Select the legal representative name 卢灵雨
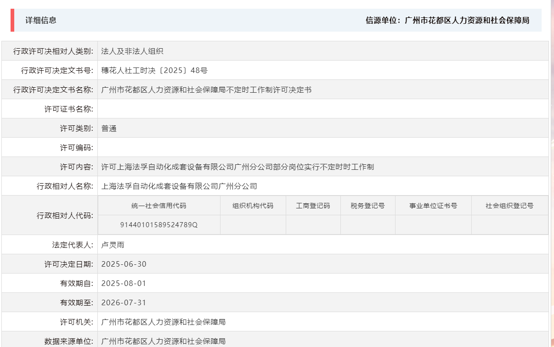 pyautogui.click(x=113, y=244)
